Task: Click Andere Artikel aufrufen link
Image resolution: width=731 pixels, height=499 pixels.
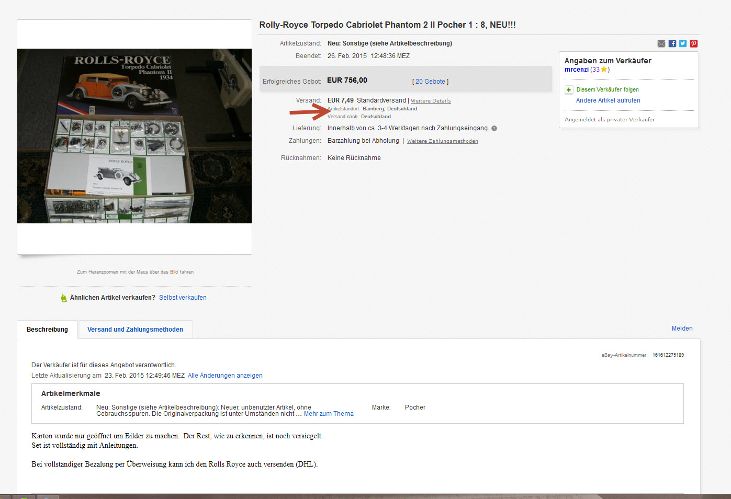Action: point(608,100)
